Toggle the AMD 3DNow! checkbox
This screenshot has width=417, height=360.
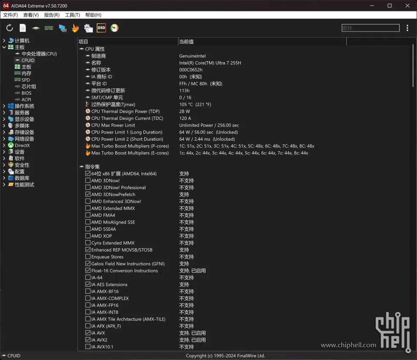click(88, 180)
